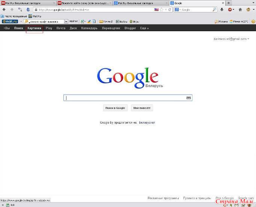Click the red round add-on icon
This screenshot has height=207, width=256.
point(230,10)
